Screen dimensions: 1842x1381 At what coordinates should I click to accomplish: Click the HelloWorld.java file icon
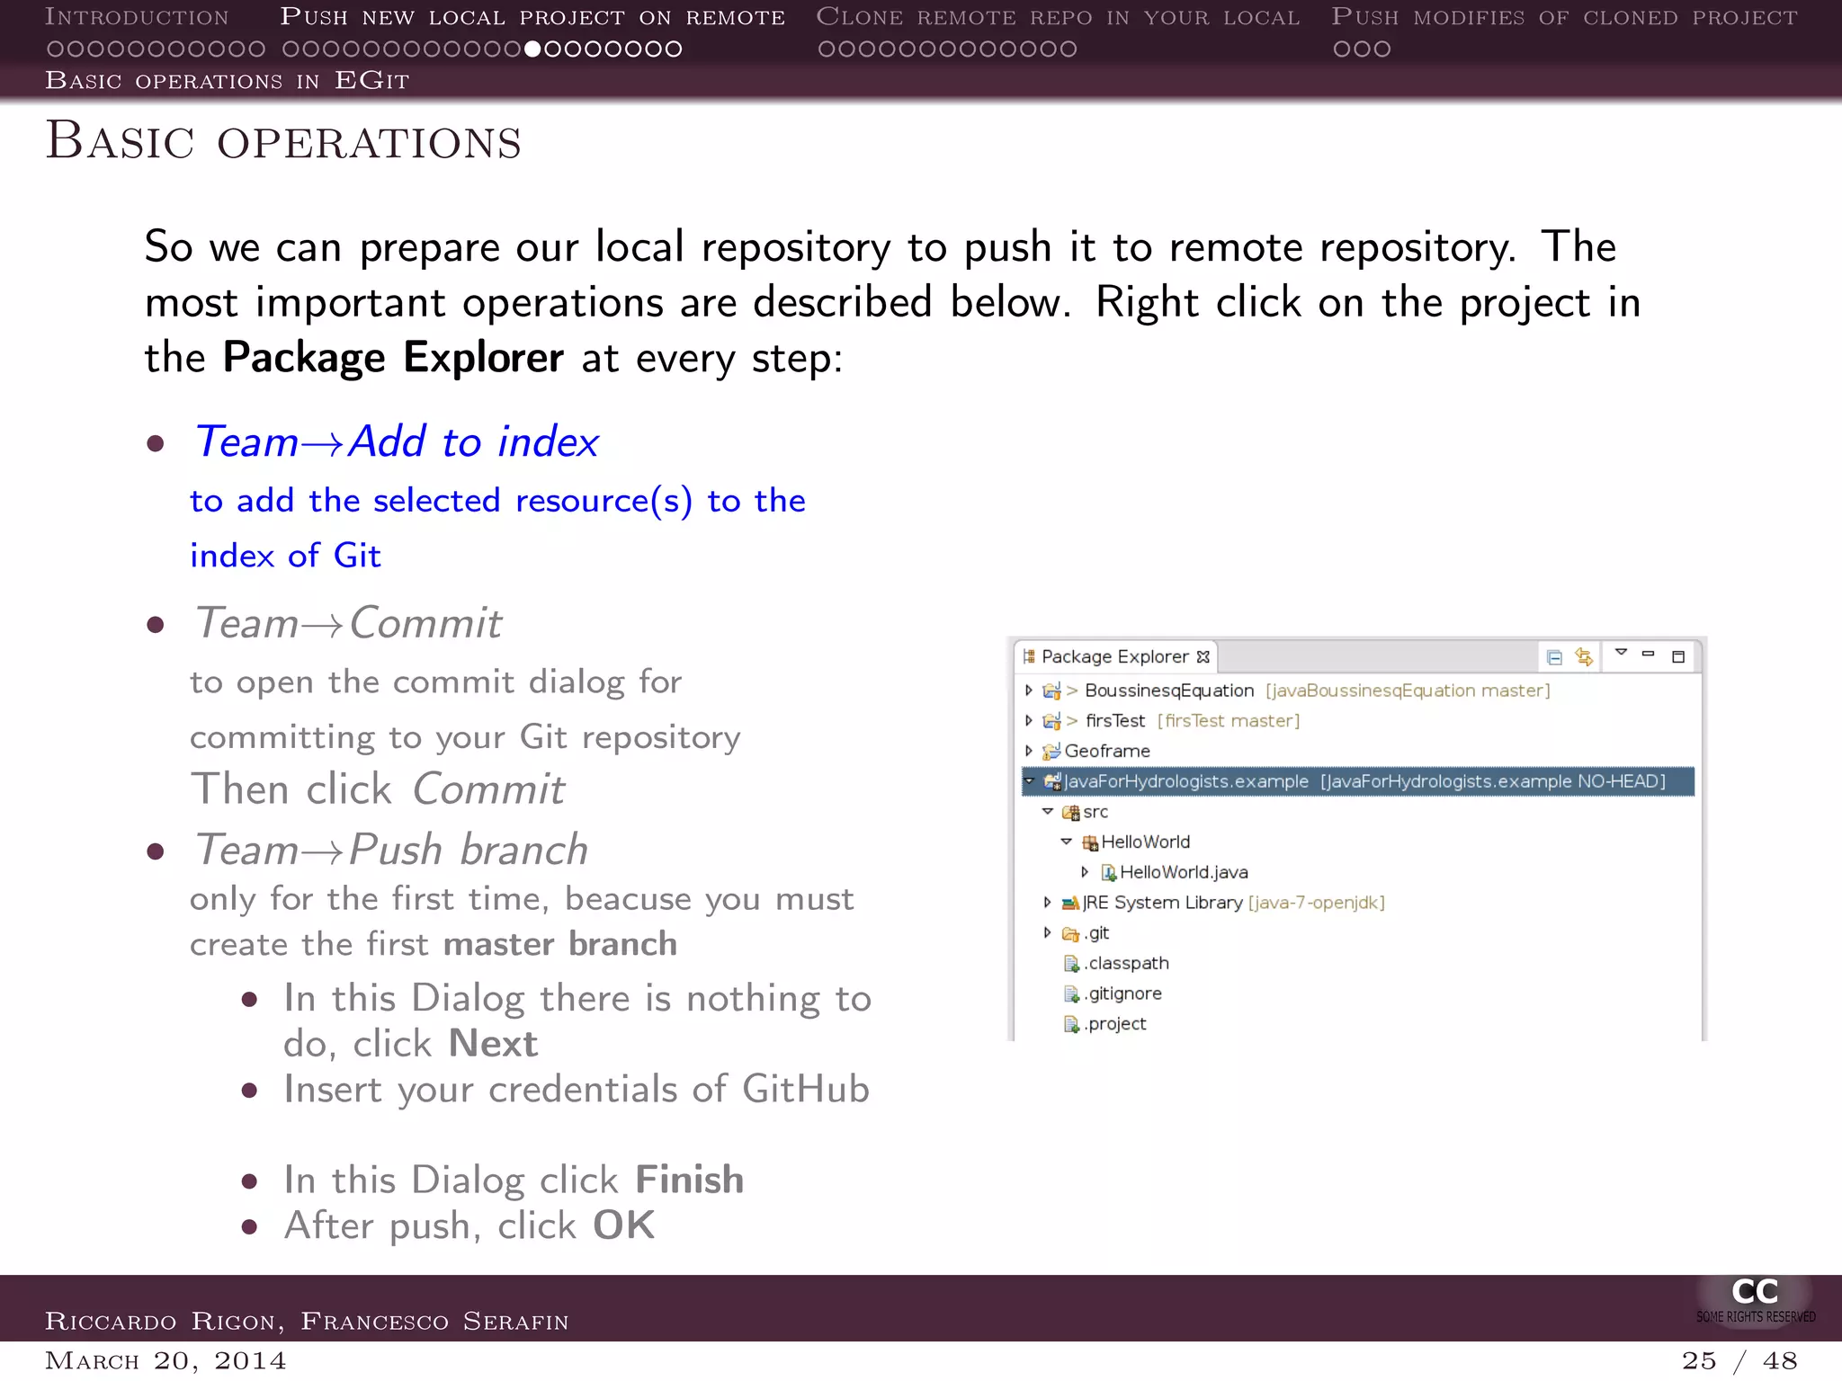[1109, 872]
